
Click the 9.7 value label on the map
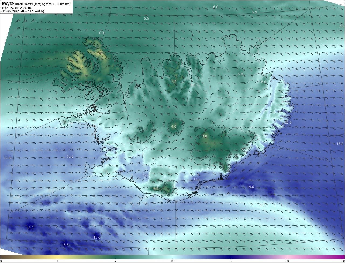262,205
